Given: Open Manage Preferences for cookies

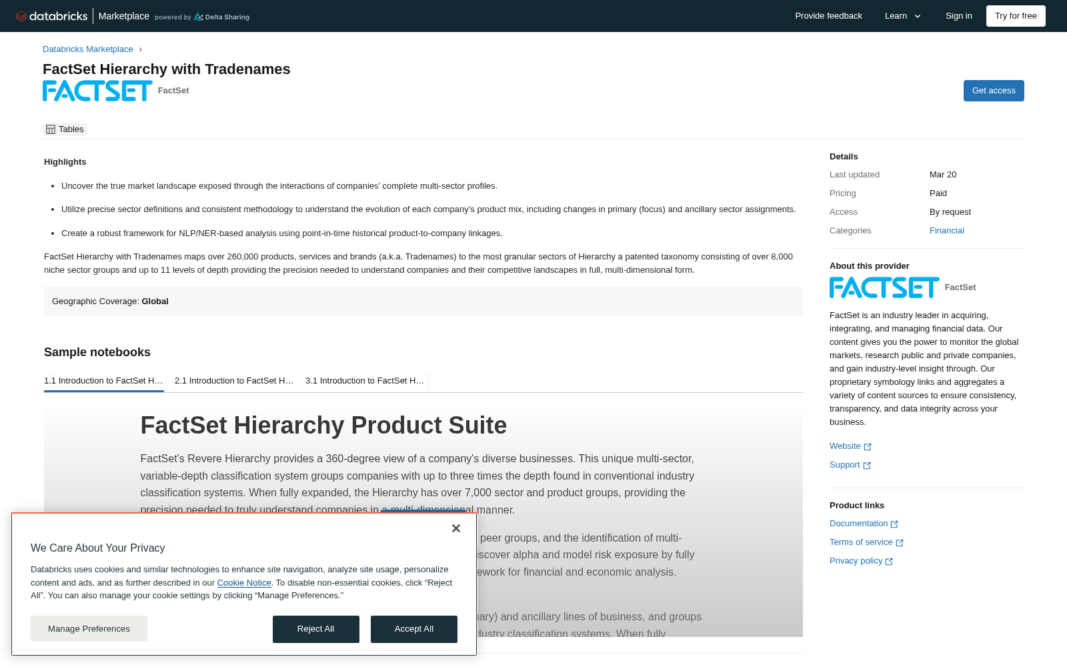Looking at the screenshot, I should (x=89, y=629).
